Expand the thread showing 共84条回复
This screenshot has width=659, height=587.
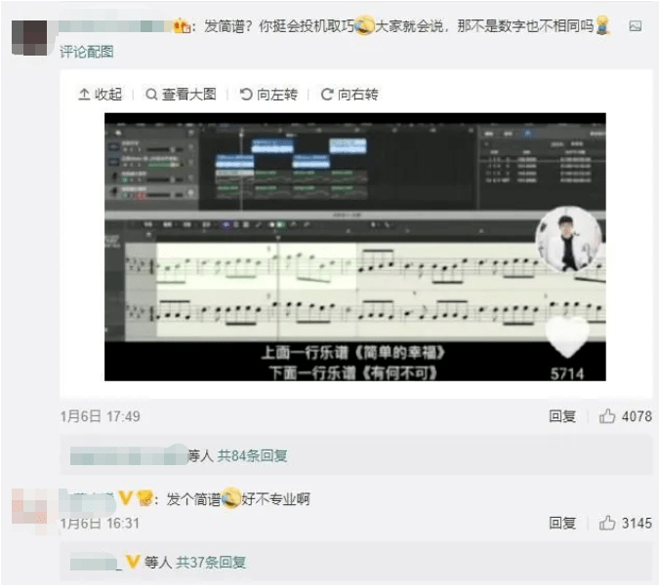pos(252,455)
